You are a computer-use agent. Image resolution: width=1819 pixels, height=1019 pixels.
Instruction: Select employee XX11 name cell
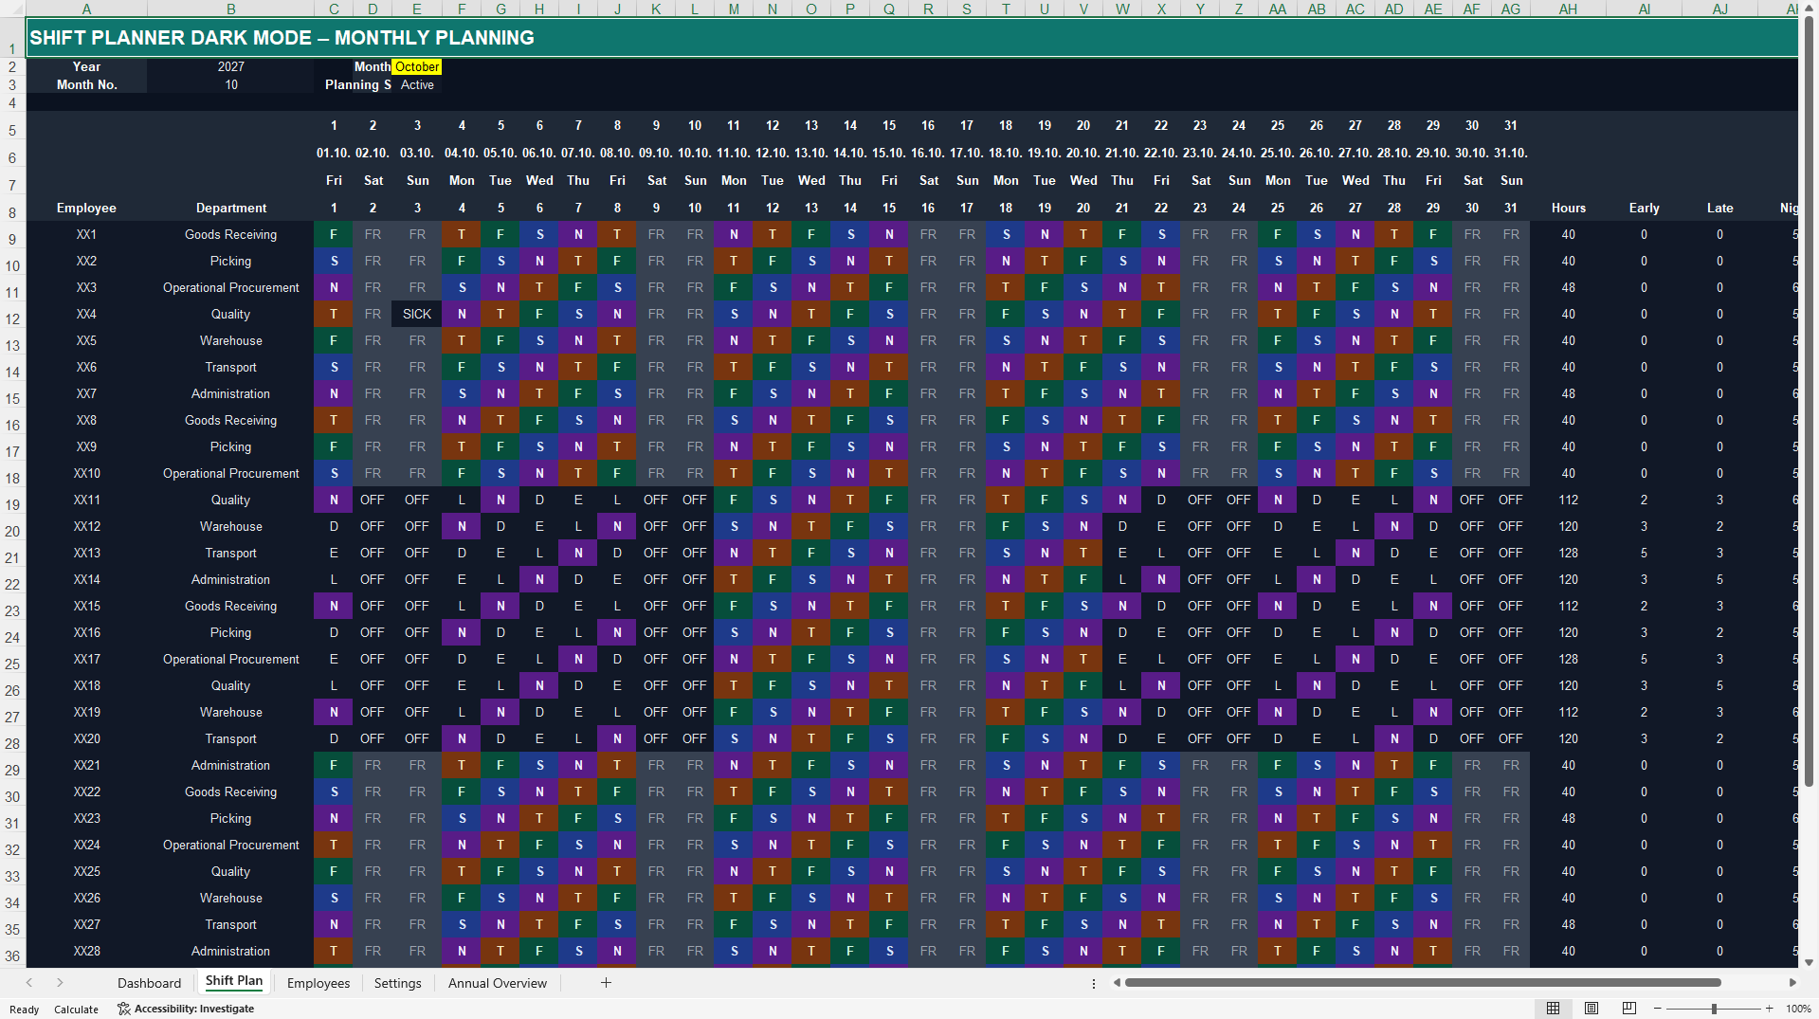coord(86,500)
